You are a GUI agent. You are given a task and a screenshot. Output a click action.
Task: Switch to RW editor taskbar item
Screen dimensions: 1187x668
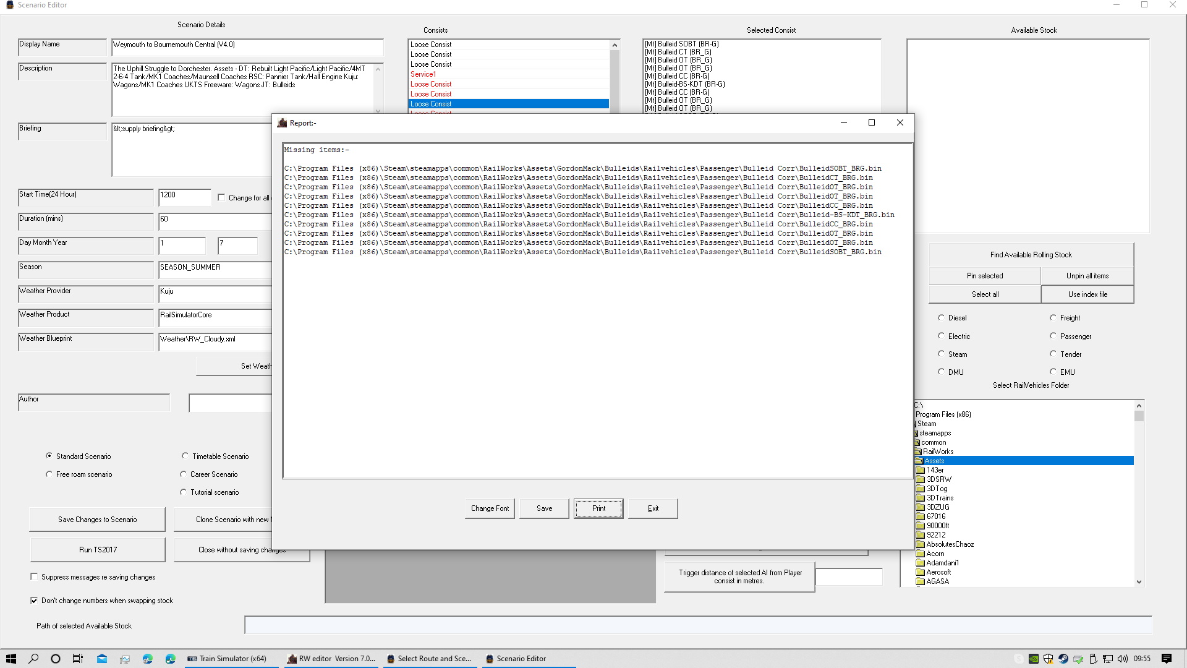(x=331, y=659)
